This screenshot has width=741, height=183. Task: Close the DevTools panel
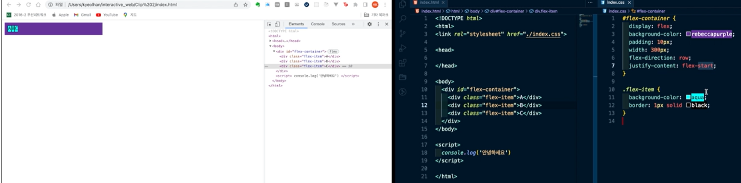386,24
